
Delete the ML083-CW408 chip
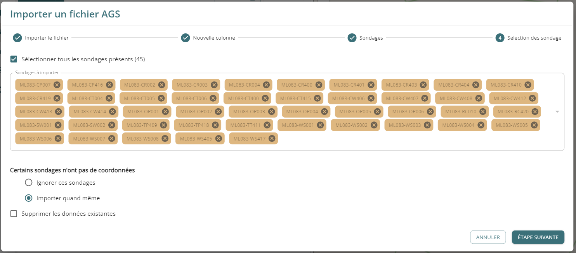(479, 99)
